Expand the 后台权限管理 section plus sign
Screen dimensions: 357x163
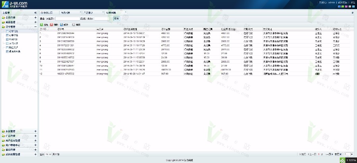point(35,154)
